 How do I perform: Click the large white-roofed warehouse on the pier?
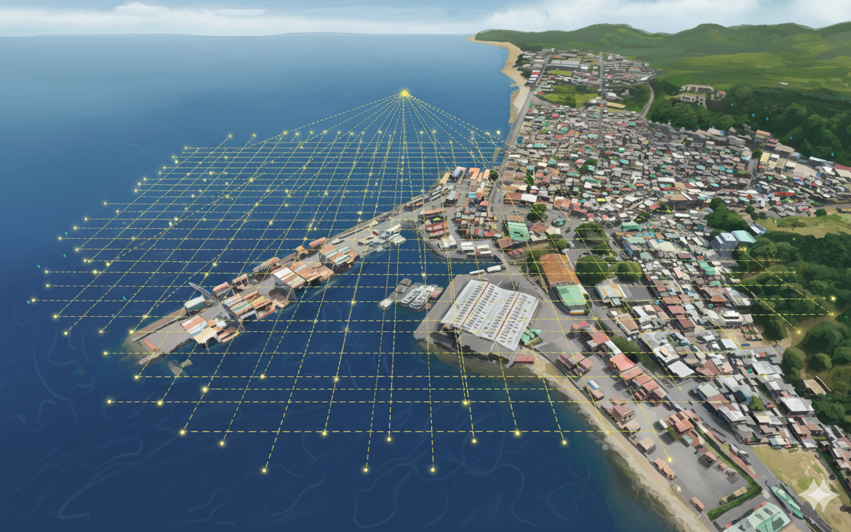tap(489, 313)
